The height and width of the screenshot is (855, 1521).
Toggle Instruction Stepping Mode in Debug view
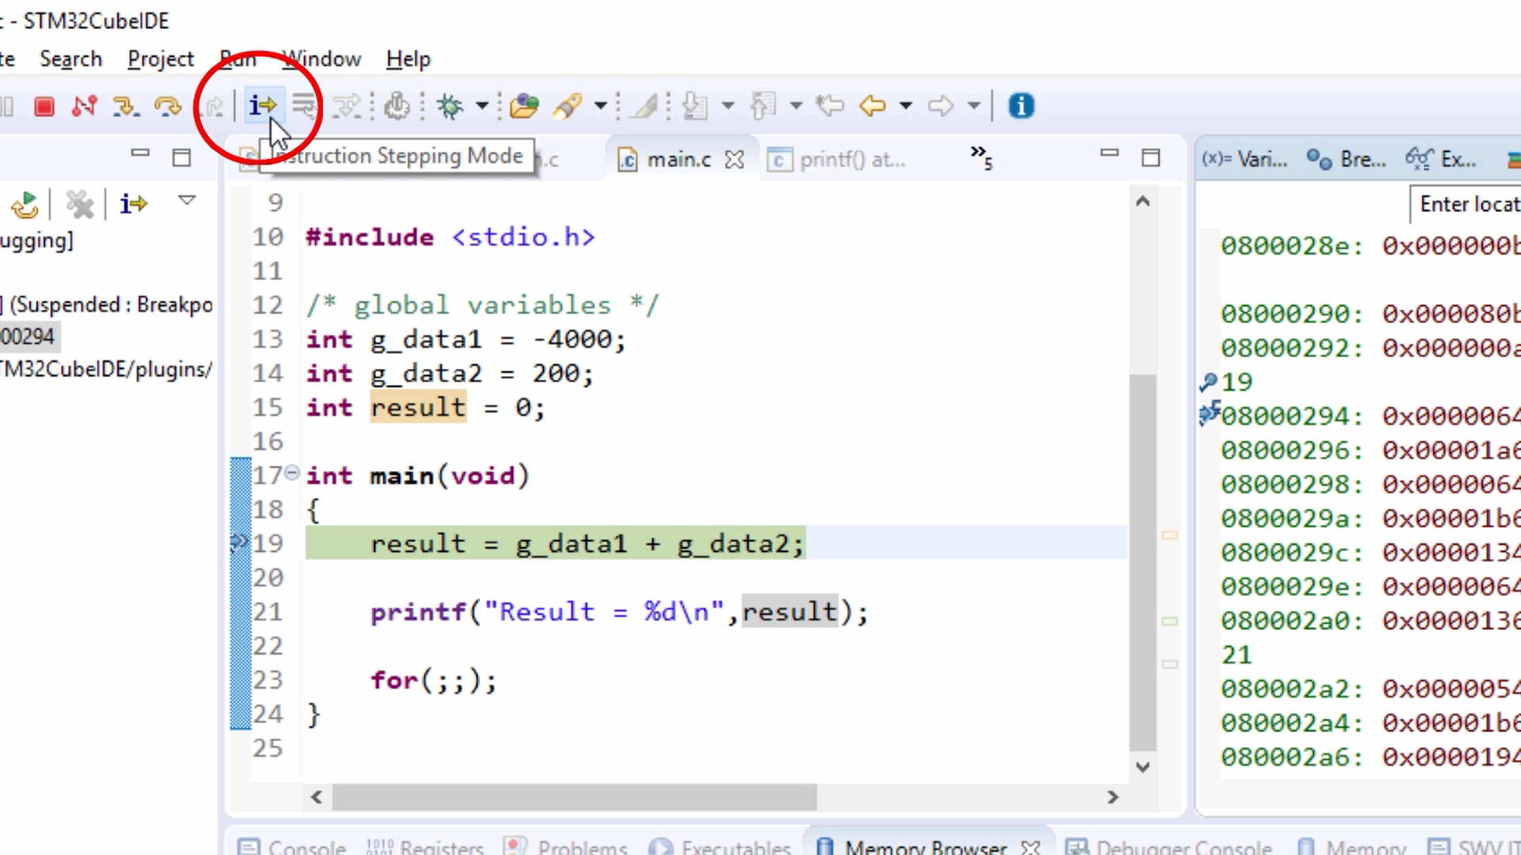[133, 204]
